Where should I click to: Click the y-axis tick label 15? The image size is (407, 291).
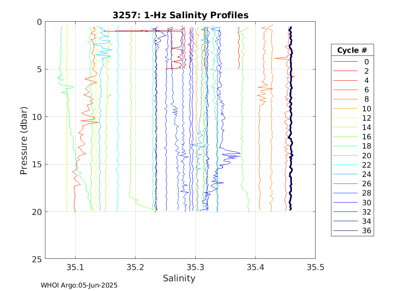36,164
